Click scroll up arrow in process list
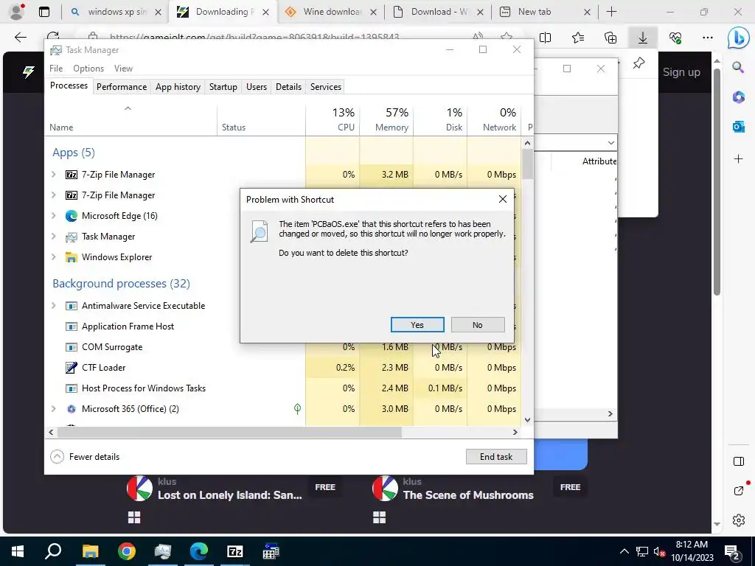 click(x=527, y=143)
